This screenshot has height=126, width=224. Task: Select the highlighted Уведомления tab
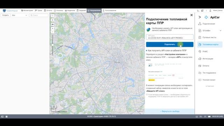click(x=94, y=10)
